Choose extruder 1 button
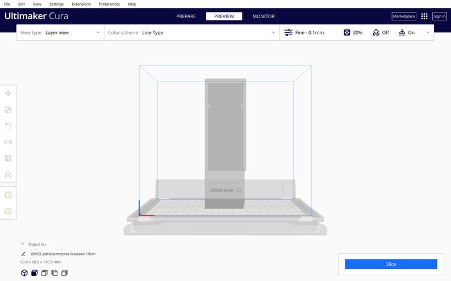This screenshot has width=451, height=281. coord(8,195)
